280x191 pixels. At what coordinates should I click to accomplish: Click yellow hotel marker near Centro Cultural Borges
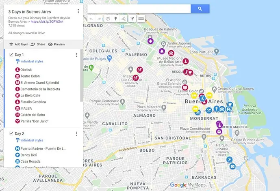[209, 95]
